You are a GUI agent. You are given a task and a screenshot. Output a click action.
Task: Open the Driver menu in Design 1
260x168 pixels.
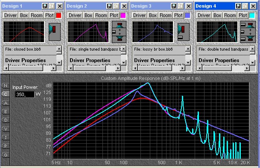click(10, 15)
